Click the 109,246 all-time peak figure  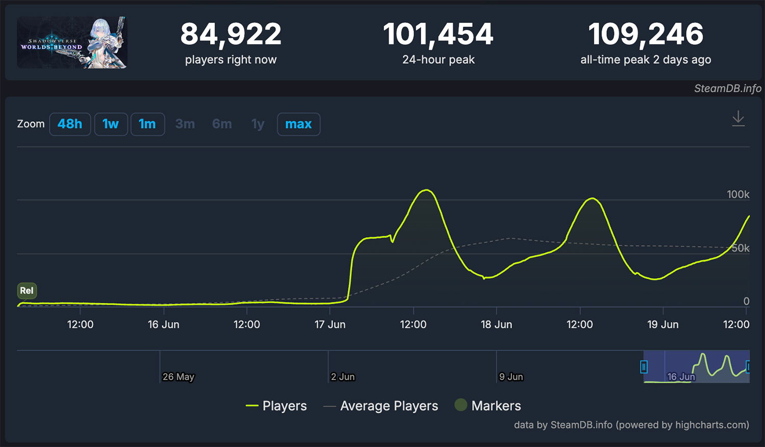tap(646, 34)
